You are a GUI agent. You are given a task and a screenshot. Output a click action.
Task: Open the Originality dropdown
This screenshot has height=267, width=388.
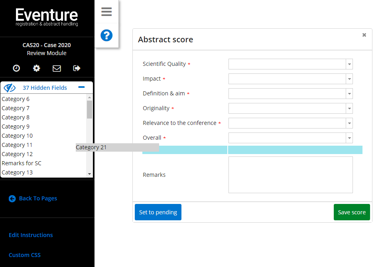pyautogui.click(x=349, y=109)
